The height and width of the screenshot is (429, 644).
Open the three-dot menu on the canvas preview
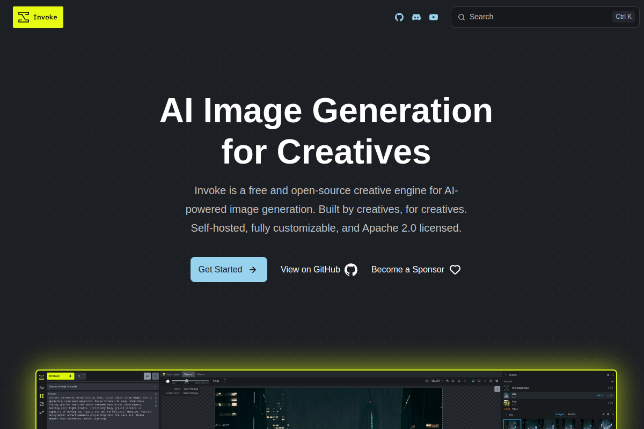coord(497,389)
